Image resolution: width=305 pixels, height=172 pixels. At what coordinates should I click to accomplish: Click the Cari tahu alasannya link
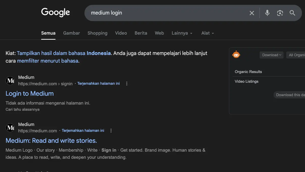point(23,109)
